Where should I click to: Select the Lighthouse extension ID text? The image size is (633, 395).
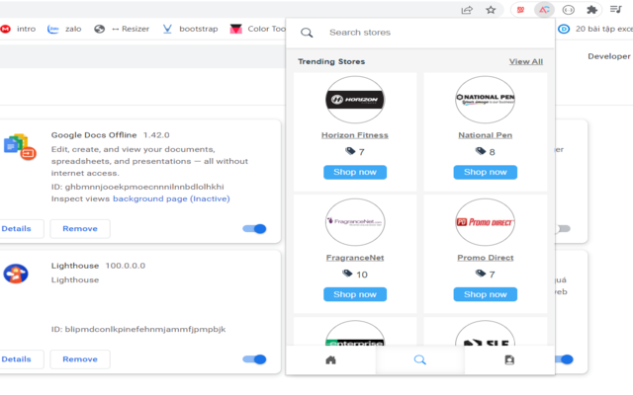click(138, 329)
